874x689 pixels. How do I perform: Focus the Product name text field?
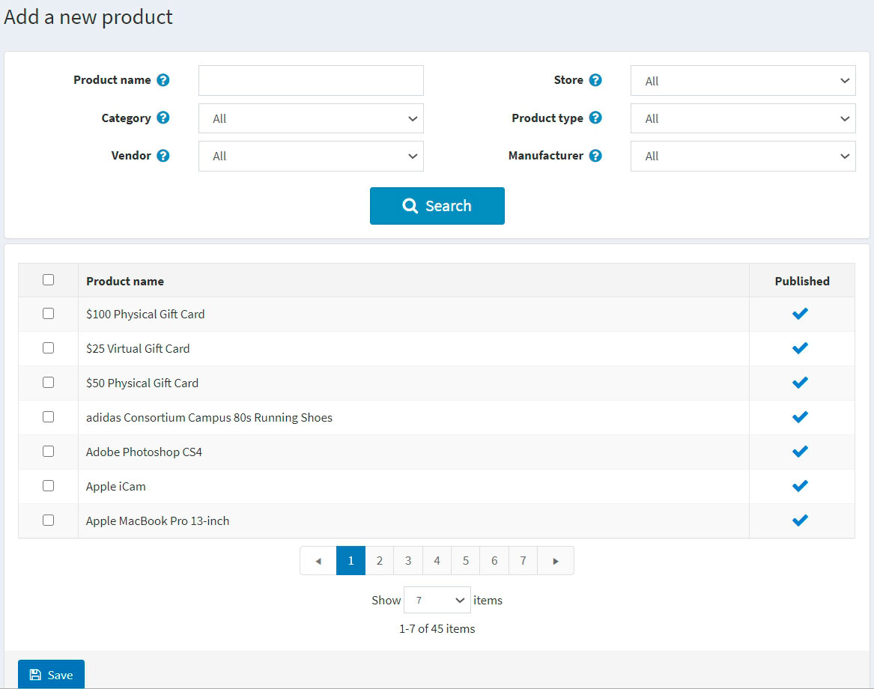tap(311, 80)
